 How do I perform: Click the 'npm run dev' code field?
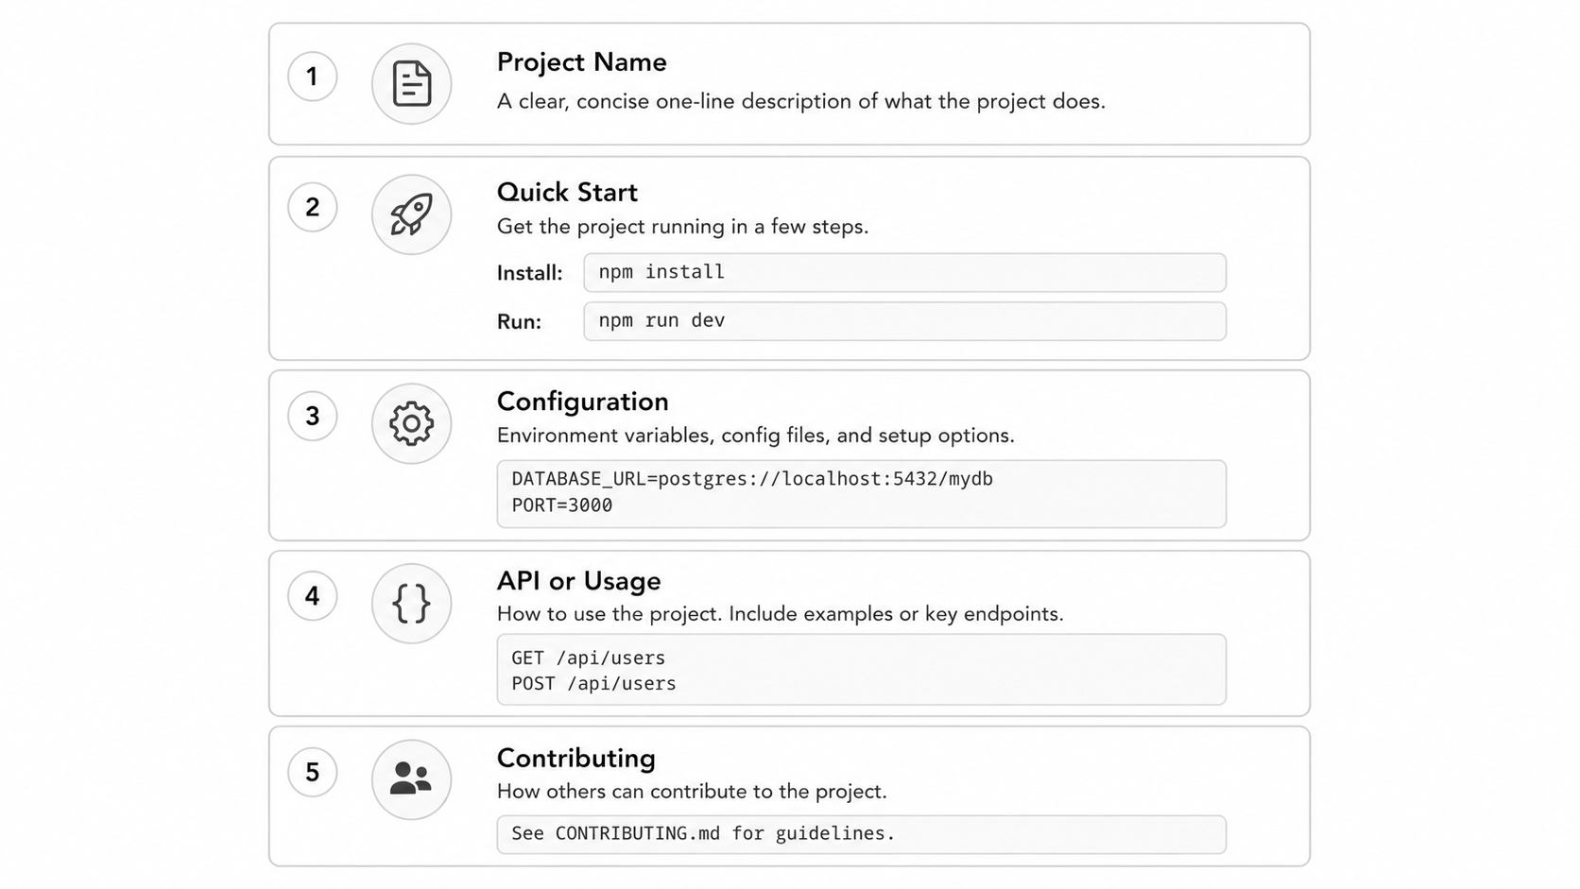coord(904,321)
